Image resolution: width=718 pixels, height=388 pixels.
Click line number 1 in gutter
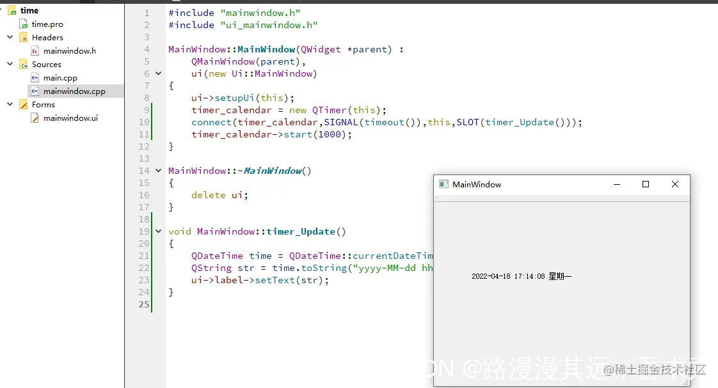tap(147, 13)
